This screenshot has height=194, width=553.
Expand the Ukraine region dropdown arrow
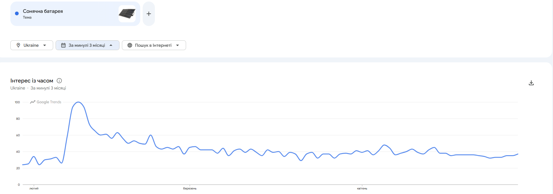45,45
